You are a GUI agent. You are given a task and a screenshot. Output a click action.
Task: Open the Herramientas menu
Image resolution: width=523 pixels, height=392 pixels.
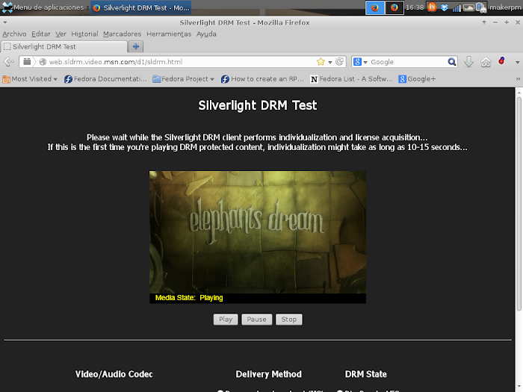tap(169, 34)
